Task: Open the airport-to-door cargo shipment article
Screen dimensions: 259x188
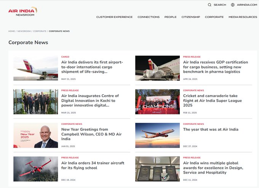Action: click(x=92, y=67)
